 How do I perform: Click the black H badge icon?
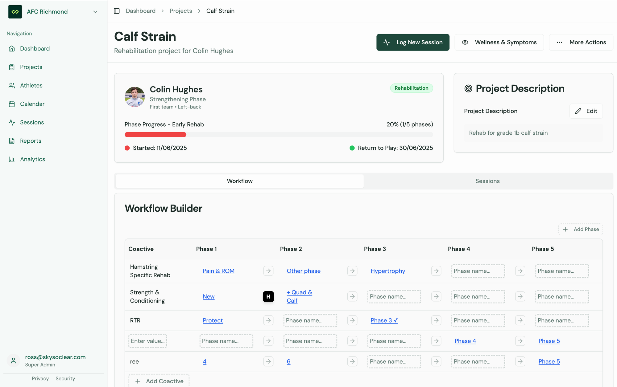pos(268,296)
